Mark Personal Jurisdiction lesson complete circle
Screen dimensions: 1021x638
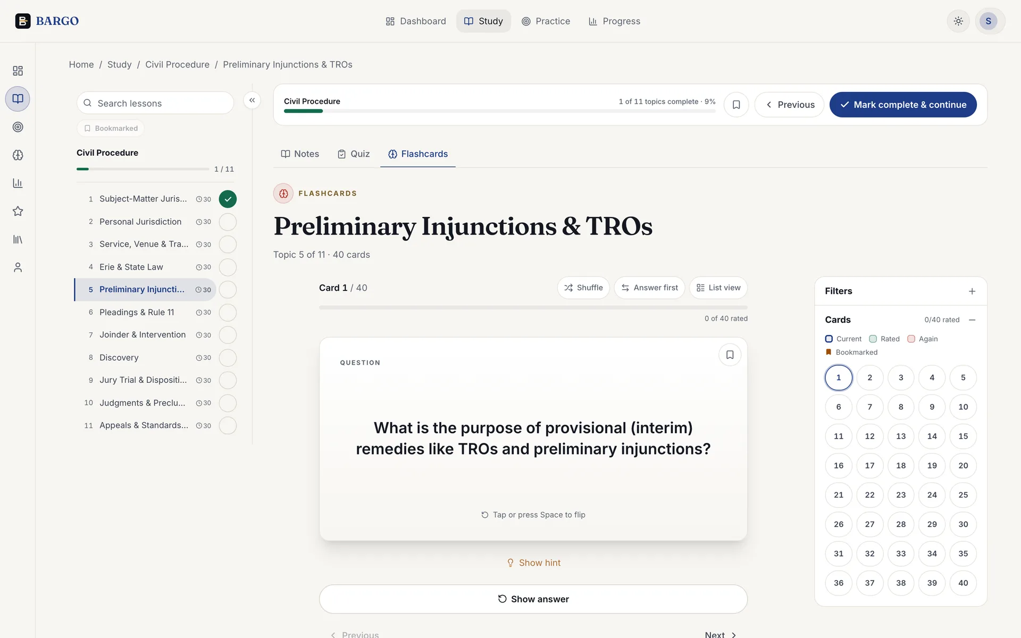tap(228, 222)
